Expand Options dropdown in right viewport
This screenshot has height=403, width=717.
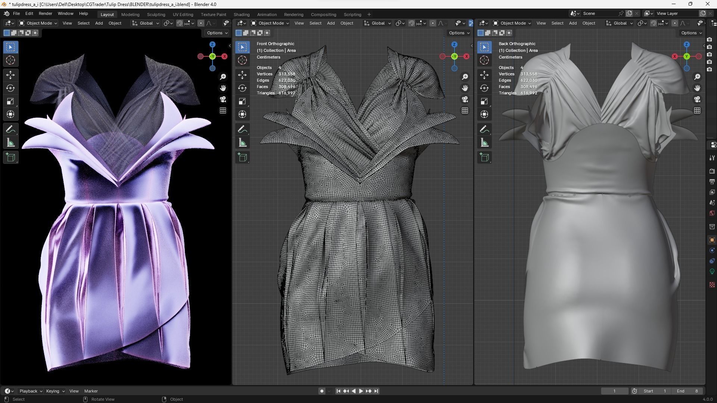(692, 33)
